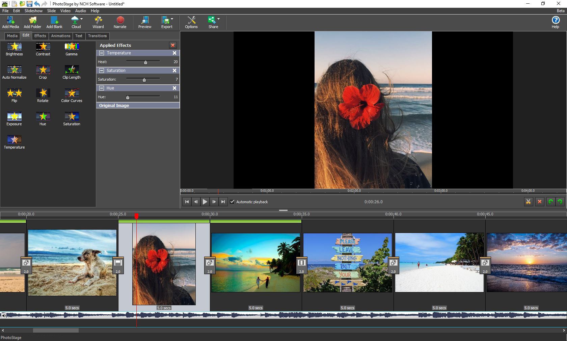Open Help from the toolbar
The image size is (567, 341).
click(555, 21)
